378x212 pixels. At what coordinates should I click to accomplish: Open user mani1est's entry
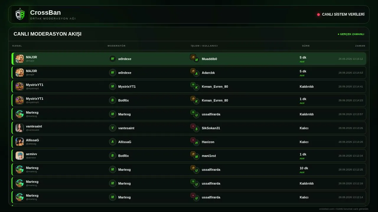(x=209, y=156)
